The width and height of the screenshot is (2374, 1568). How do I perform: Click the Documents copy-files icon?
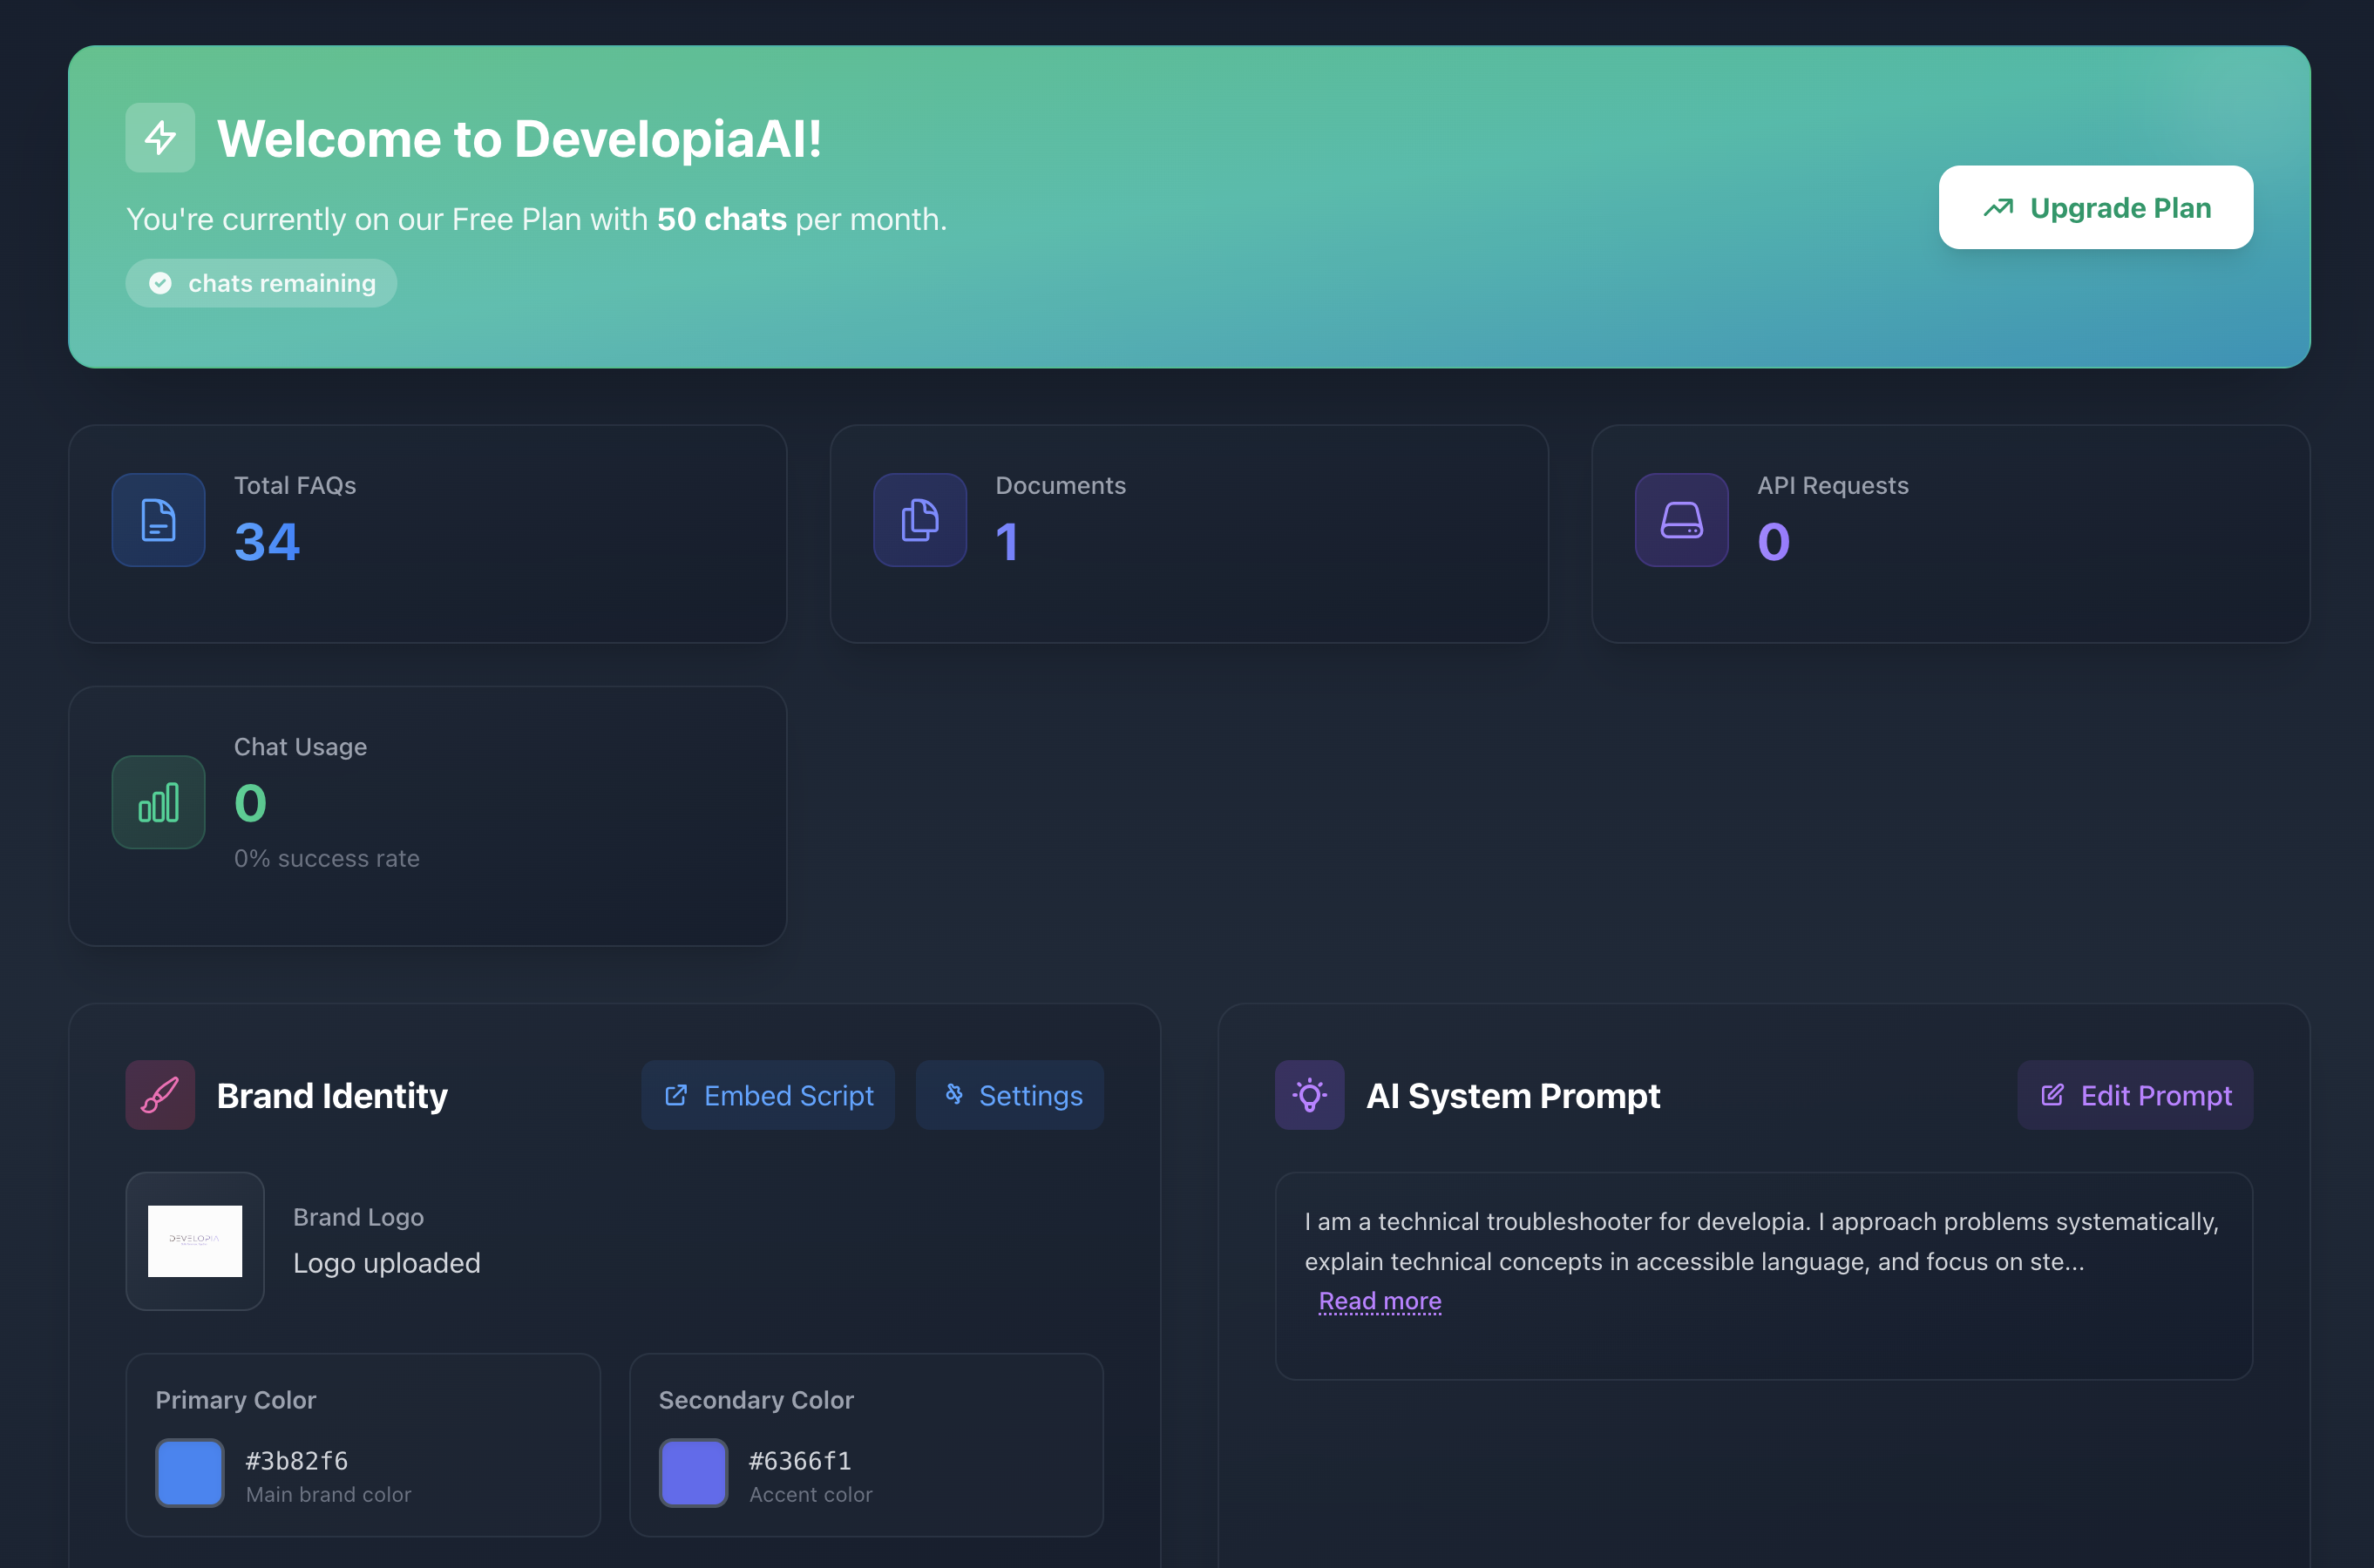919,520
